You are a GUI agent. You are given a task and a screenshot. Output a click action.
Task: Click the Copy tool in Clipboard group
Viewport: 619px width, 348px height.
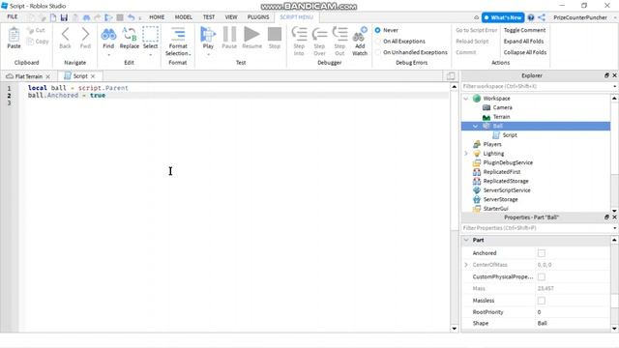(38, 41)
